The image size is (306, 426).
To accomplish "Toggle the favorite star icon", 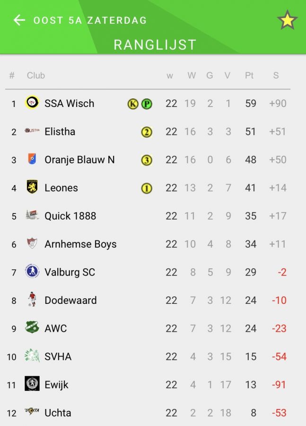I will pyautogui.click(x=287, y=20).
